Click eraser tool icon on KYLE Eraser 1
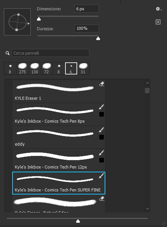The width and height of the screenshot is (167, 227). click(x=102, y=84)
